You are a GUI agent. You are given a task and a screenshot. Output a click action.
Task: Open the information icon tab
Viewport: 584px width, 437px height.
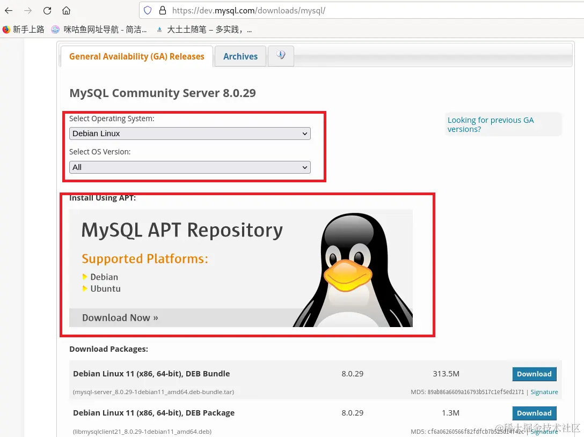click(x=281, y=56)
